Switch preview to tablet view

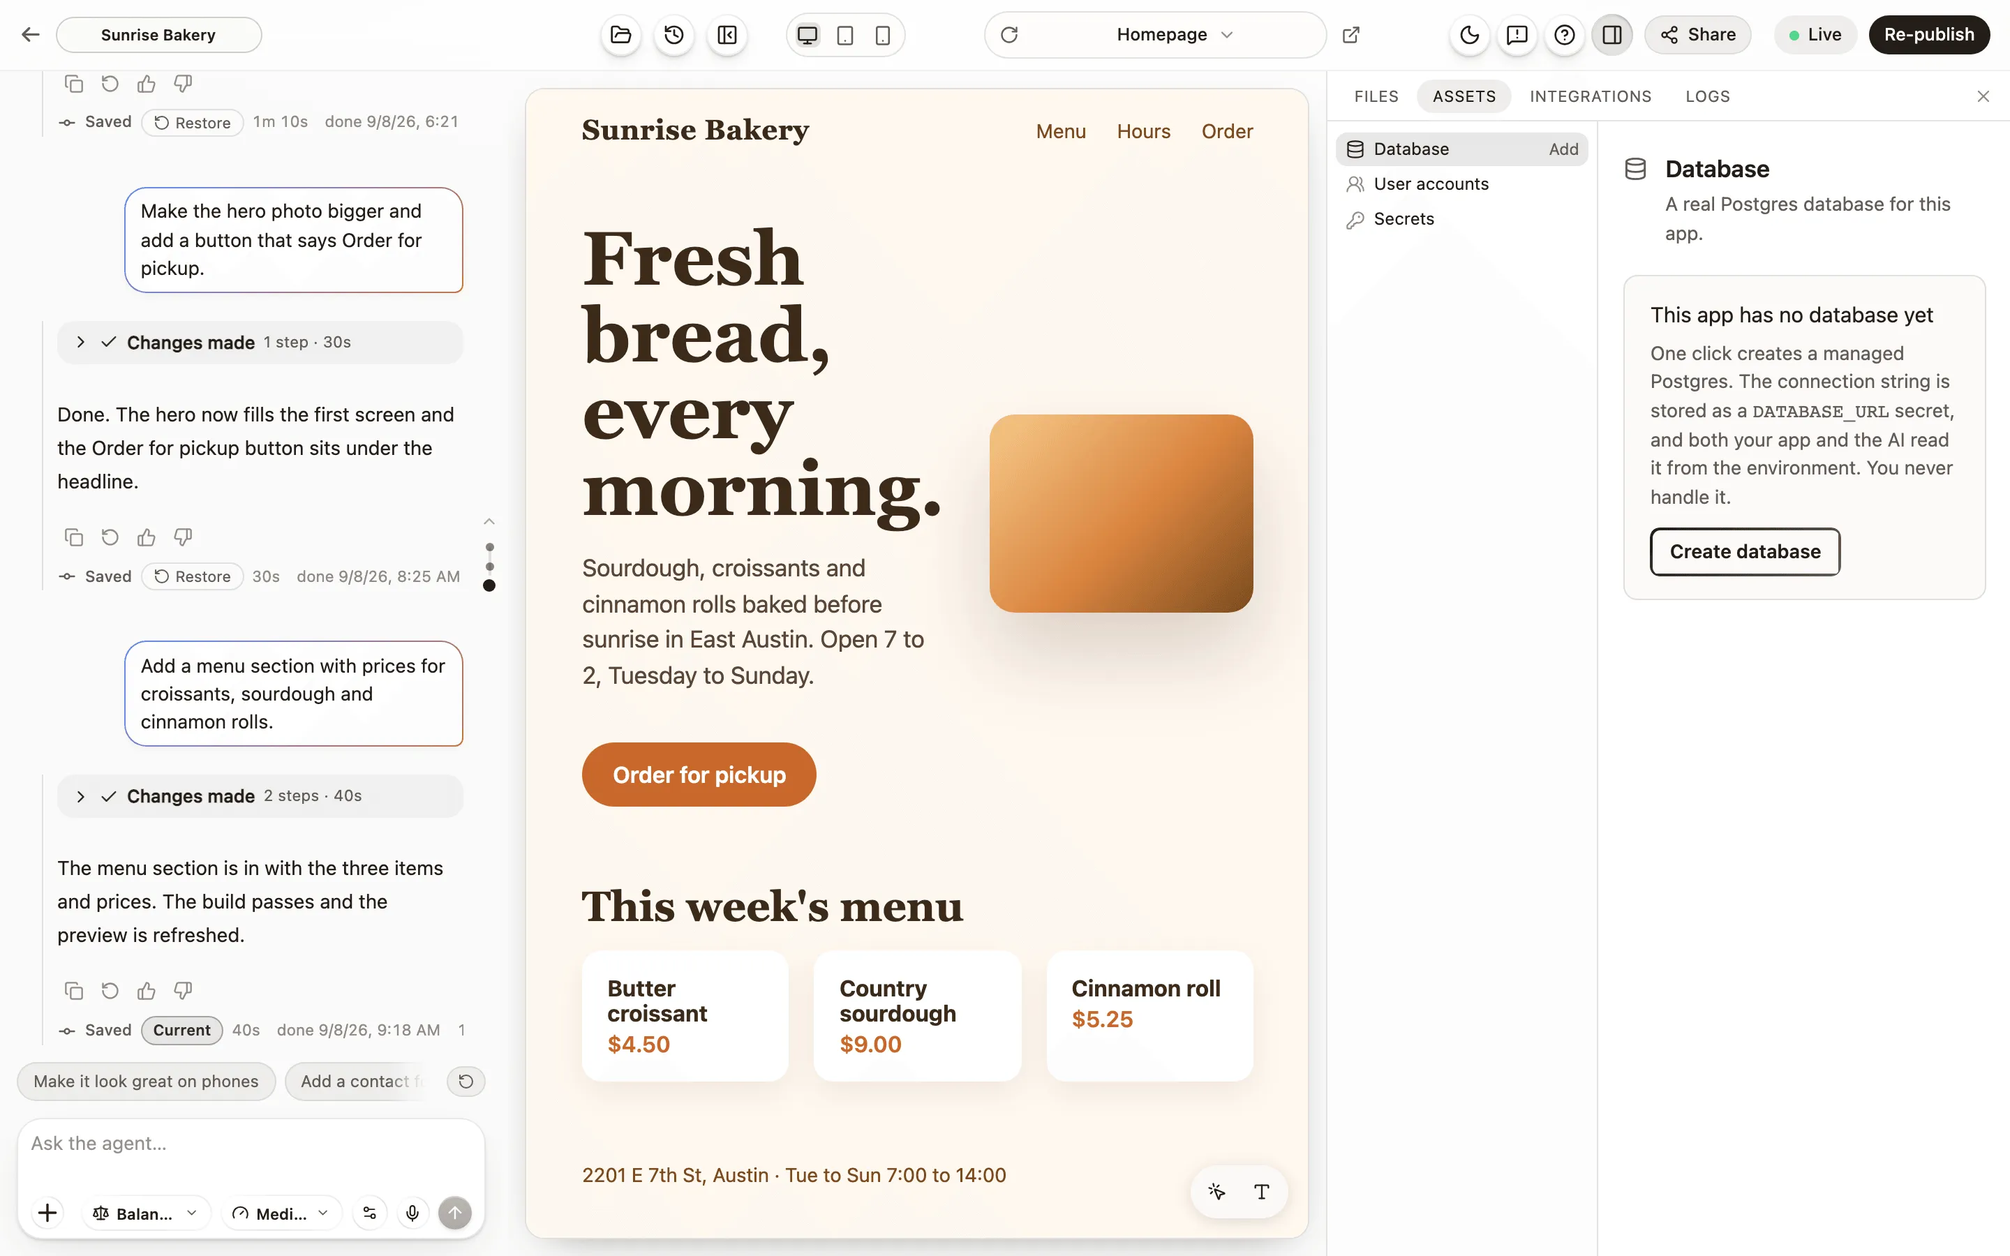pos(844,35)
